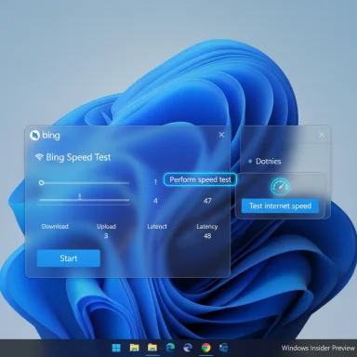357x357 pixels.
Task: Click the lower slider with the small marker
Action: tap(85, 199)
